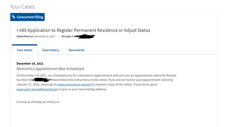The width and height of the screenshot is (226, 127).
Task: Click the Your Cases page heading
Action: pos(22,7)
